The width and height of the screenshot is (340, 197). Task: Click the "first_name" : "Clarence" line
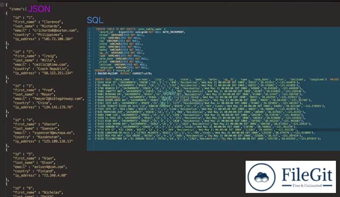click(38, 22)
